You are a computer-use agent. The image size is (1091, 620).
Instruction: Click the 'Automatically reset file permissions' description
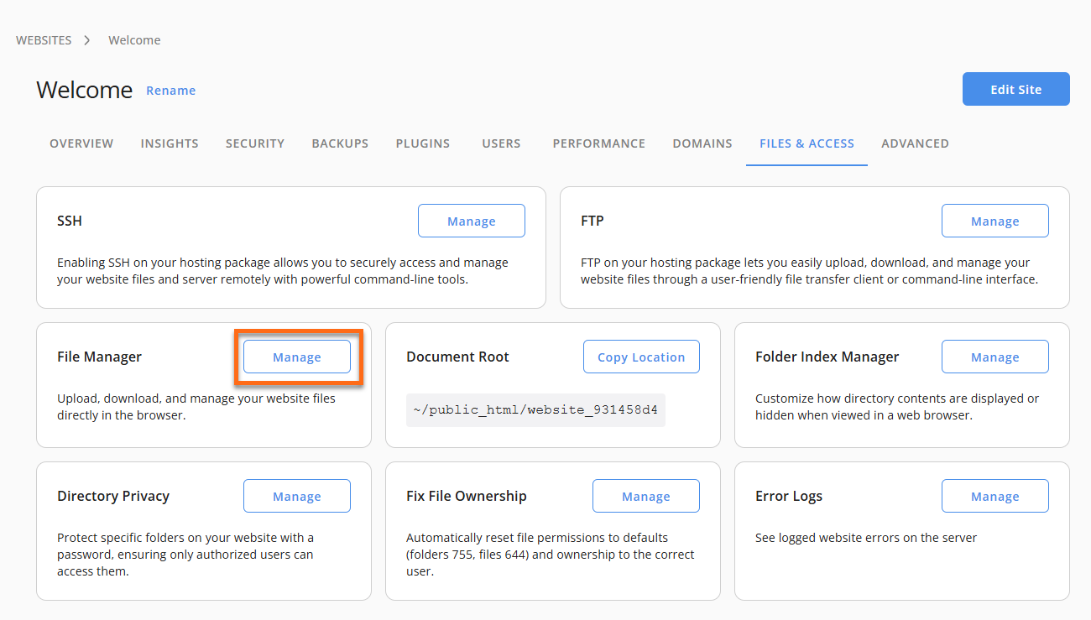click(x=551, y=555)
